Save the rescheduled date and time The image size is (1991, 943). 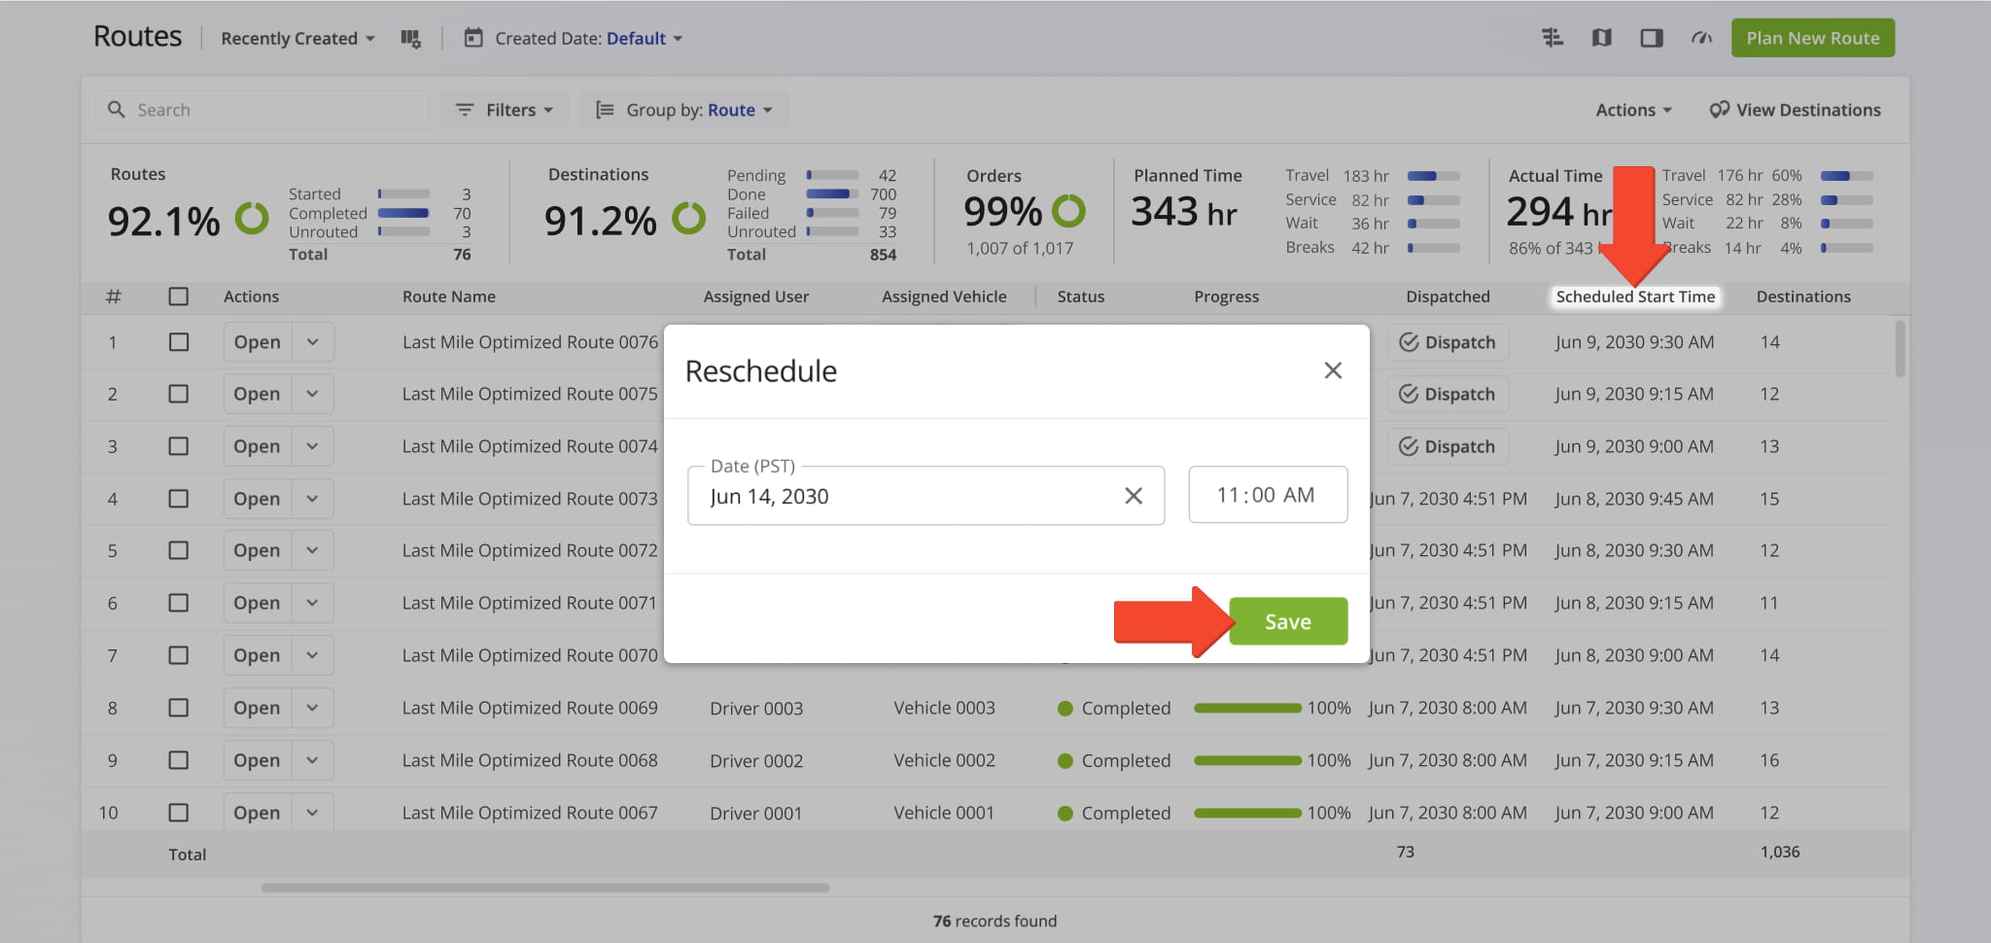[1287, 621]
